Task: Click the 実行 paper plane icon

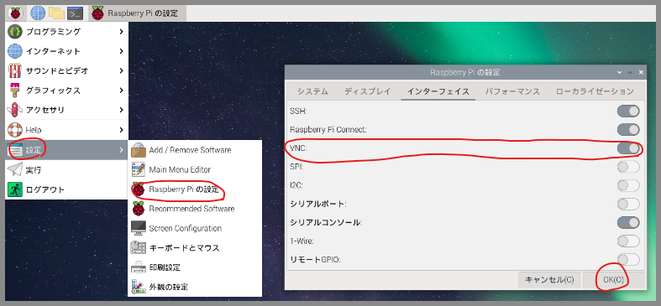Action: point(15,169)
